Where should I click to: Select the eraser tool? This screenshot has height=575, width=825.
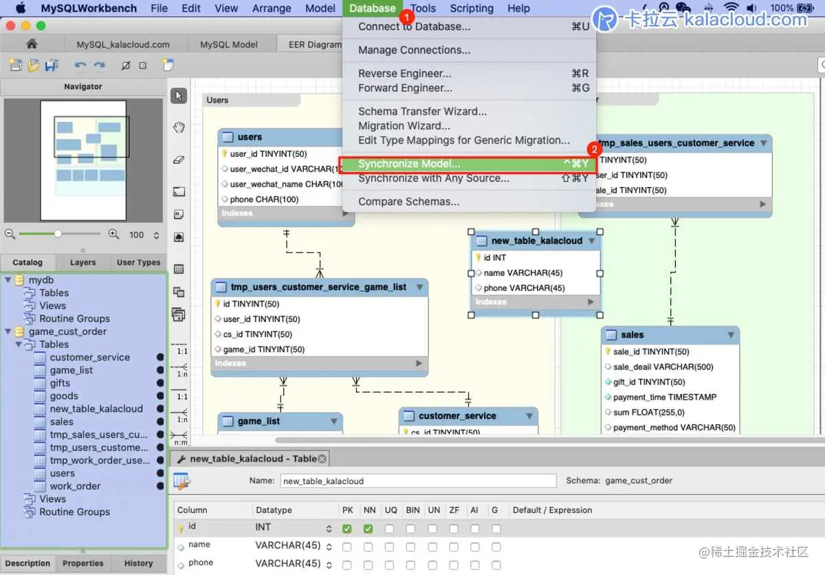click(x=179, y=160)
